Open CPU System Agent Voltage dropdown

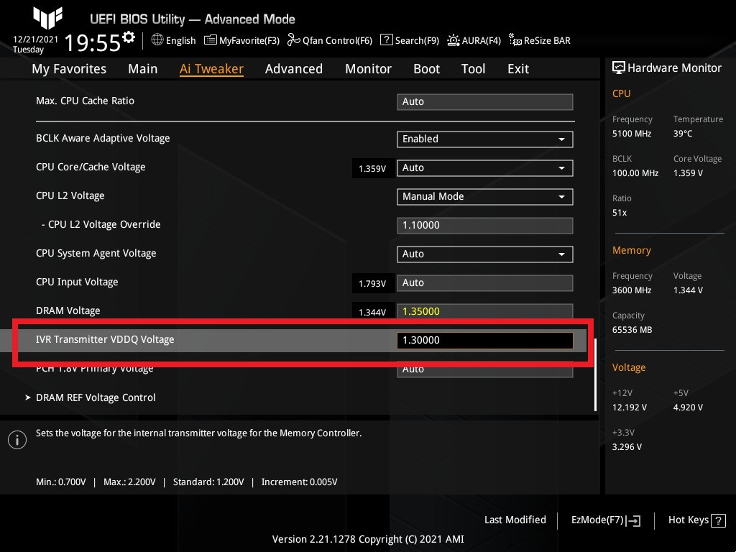pos(485,254)
